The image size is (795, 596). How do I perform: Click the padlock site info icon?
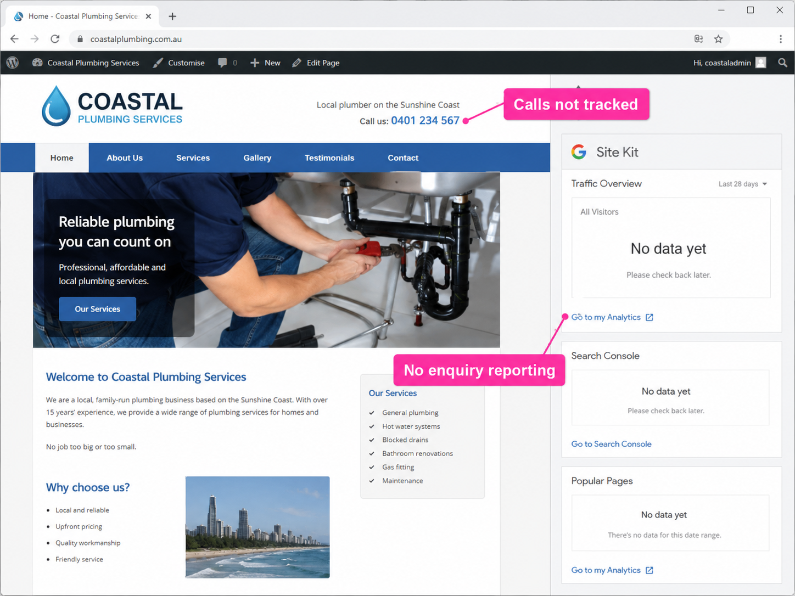[80, 39]
